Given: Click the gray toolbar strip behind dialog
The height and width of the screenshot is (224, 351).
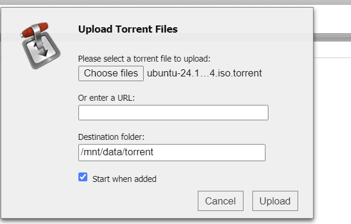Looking at the screenshot, I should point(332,37).
